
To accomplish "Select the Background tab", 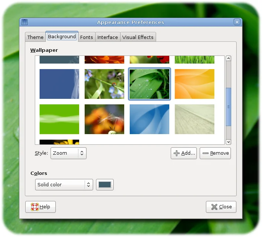I will tap(62, 36).
